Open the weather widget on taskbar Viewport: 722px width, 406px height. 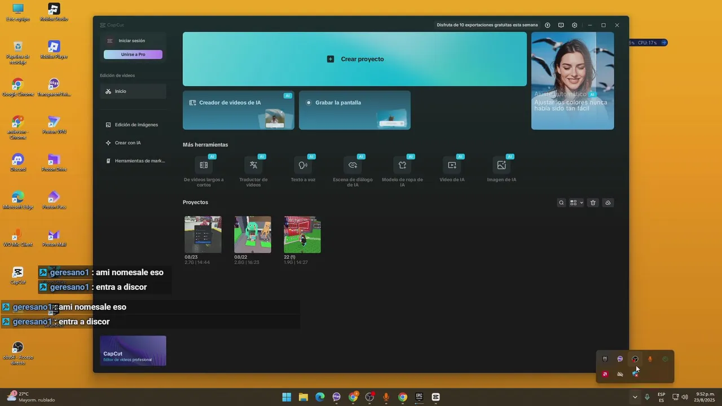click(x=31, y=397)
